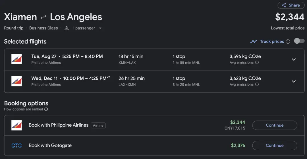The height and width of the screenshot is (159, 307).
Task: Click the Share button
Action: point(291,5)
